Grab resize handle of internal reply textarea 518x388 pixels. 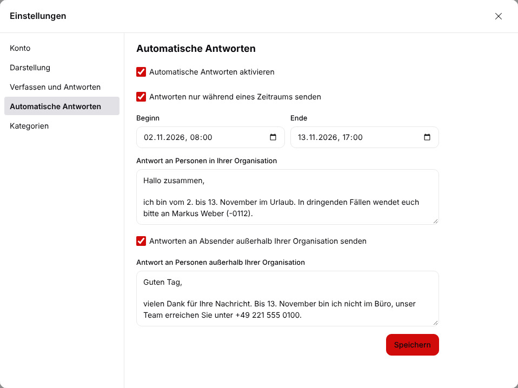435,221
